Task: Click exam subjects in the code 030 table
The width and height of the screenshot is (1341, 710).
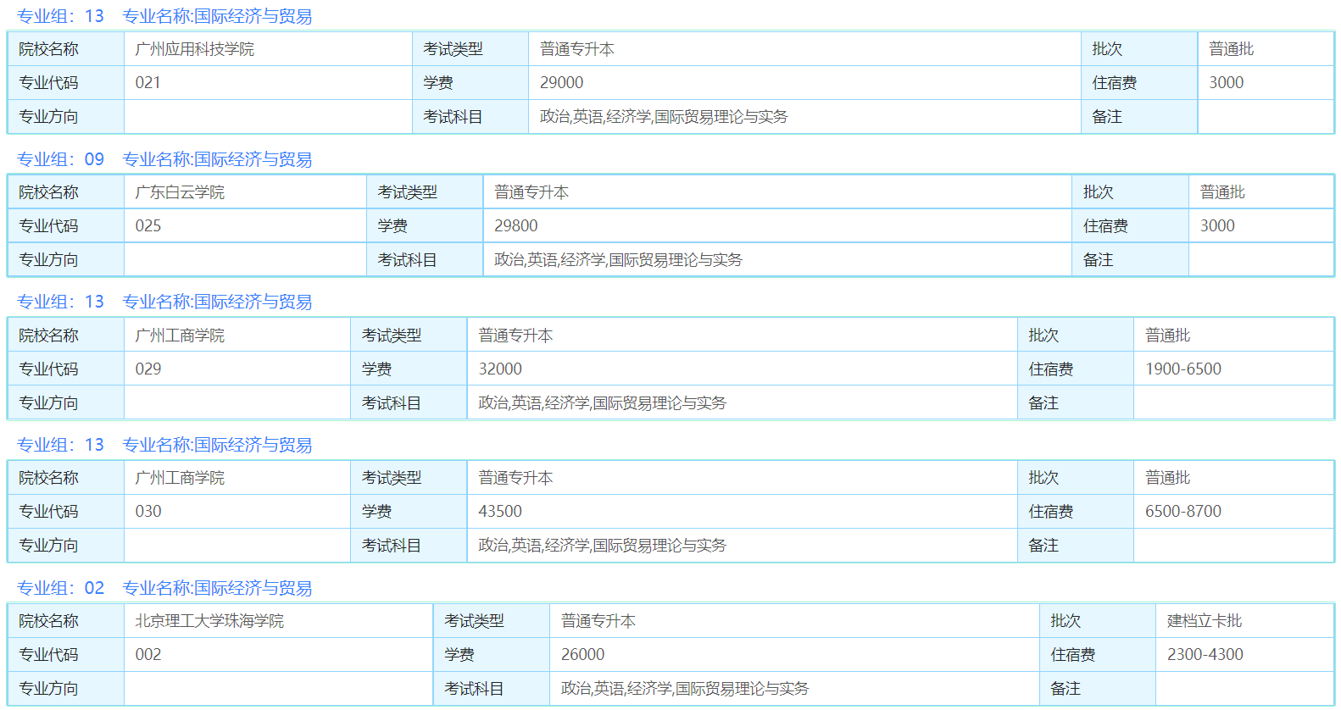Action: [x=603, y=546]
